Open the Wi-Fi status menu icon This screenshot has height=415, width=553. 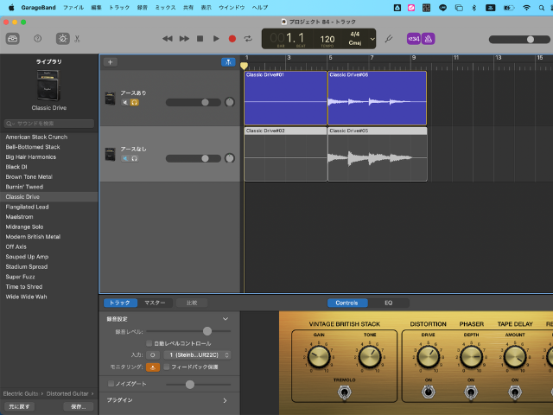[526, 8]
